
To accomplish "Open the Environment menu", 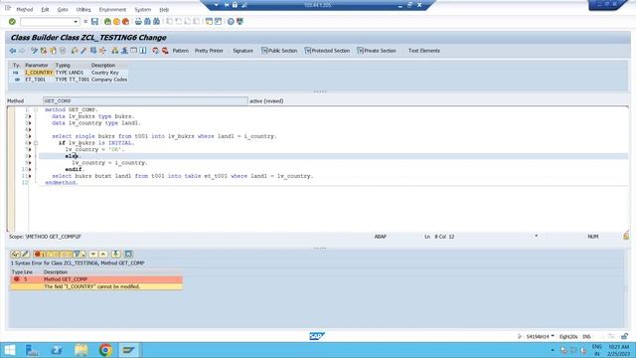I will (x=112, y=9).
